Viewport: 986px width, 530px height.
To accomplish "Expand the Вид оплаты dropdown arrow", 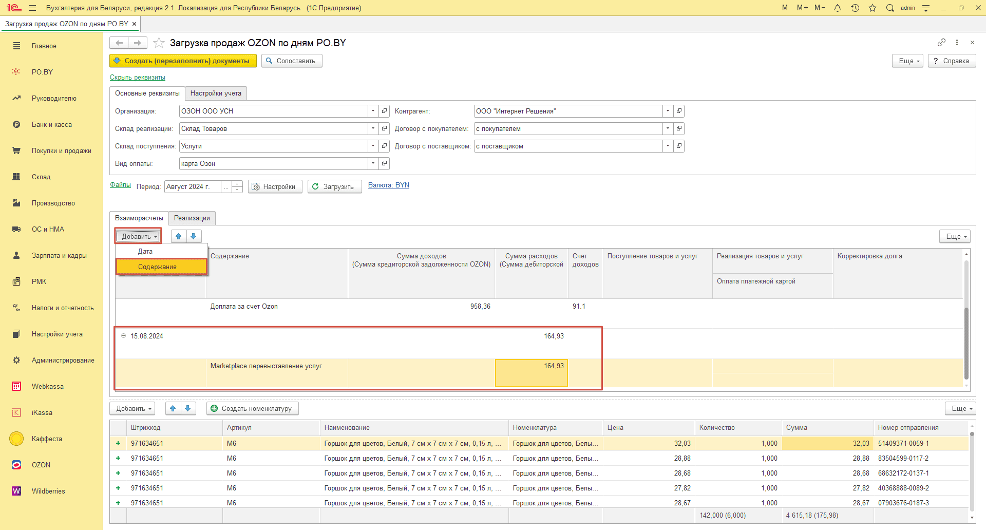I will point(373,163).
